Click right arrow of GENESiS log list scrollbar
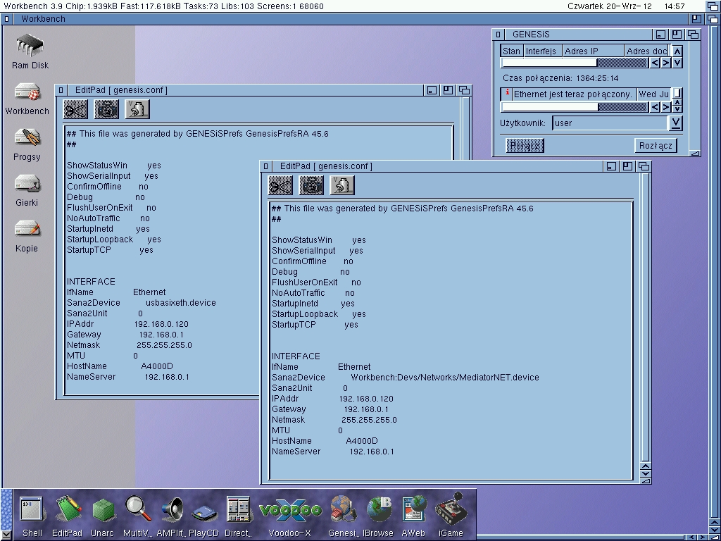 tap(666, 107)
